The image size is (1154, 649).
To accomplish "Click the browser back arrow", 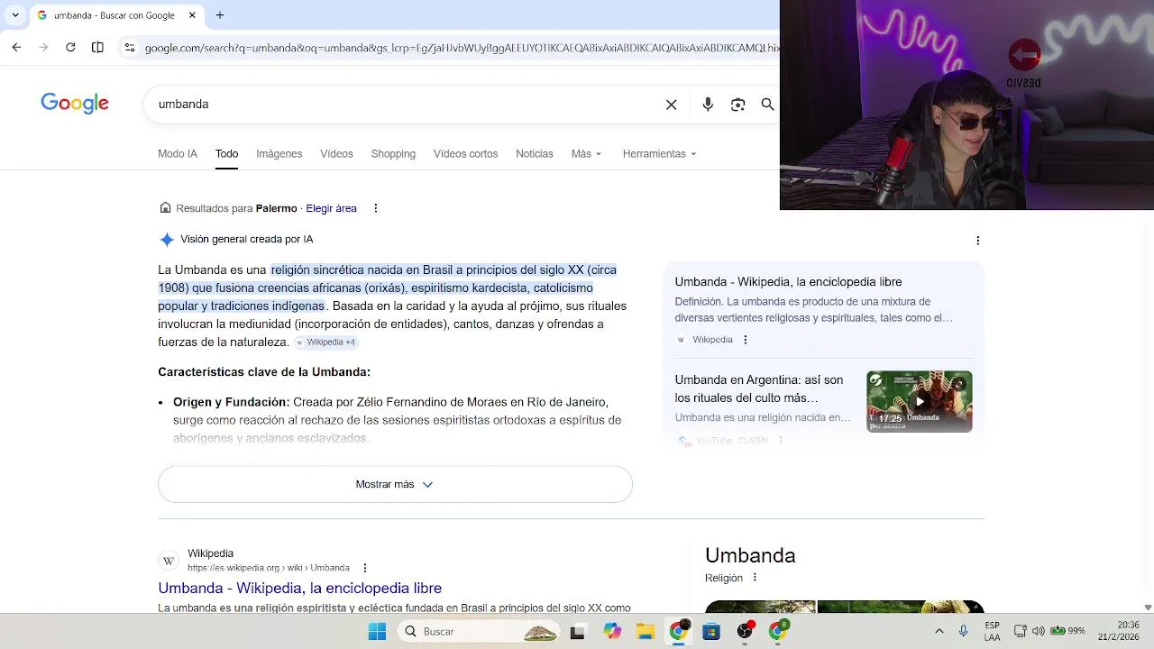I will [x=16, y=47].
